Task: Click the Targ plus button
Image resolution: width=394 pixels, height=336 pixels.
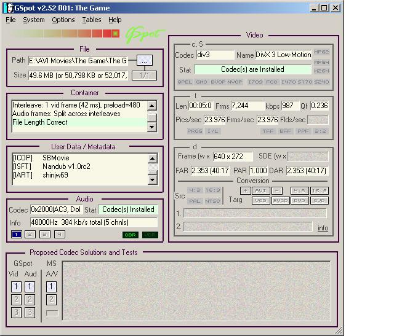Action: point(245,191)
